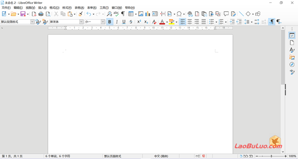
Task: Click the 默认页面样式 status bar field
Action: pos(113,156)
